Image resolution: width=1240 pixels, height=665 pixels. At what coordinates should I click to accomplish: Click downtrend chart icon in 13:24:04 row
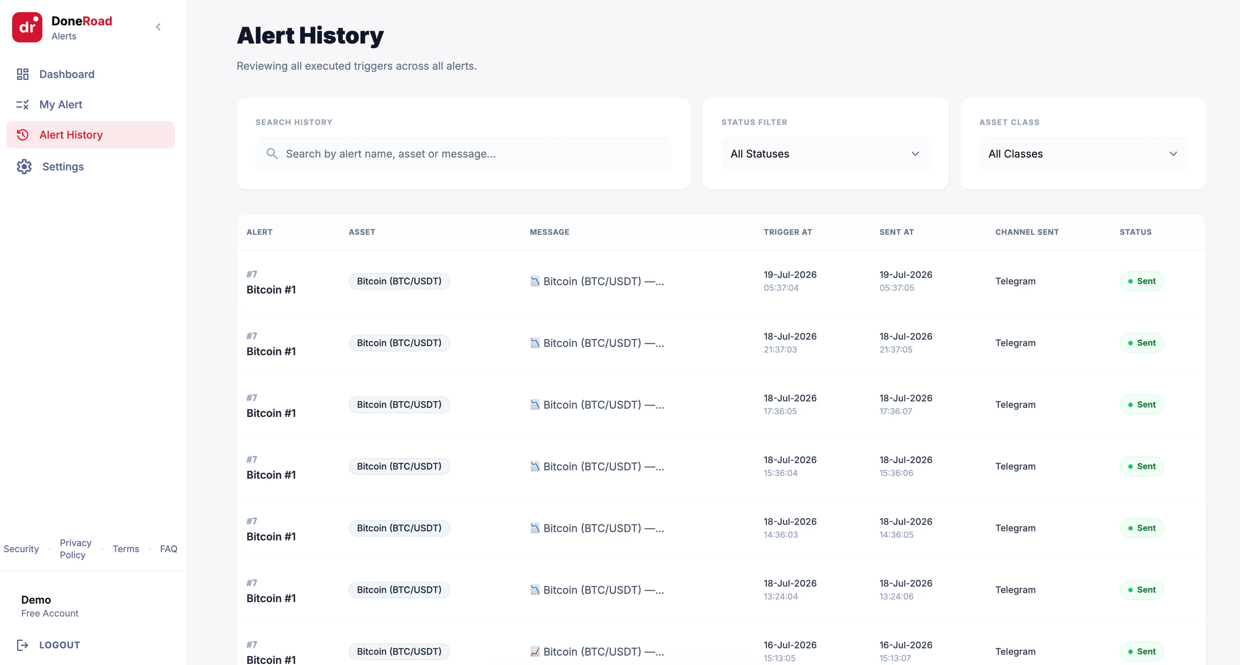[535, 590]
